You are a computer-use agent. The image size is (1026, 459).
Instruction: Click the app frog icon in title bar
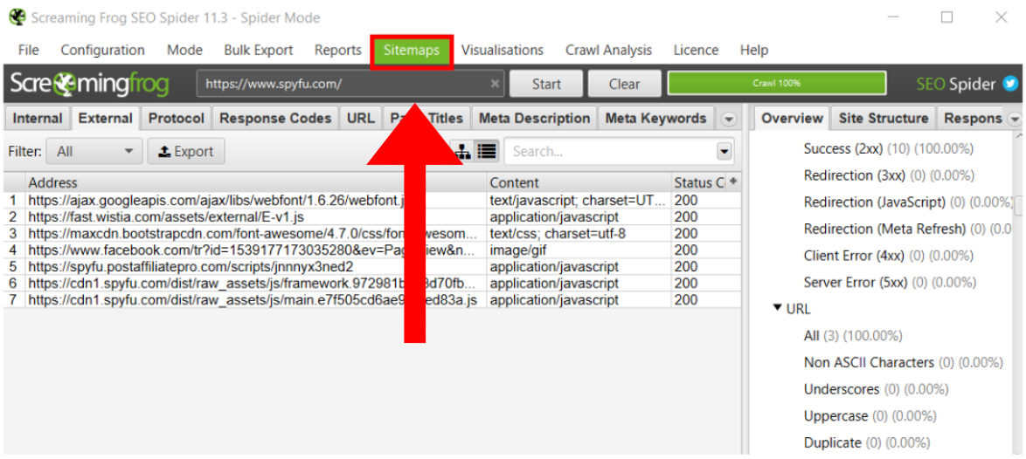[x=17, y=17]
